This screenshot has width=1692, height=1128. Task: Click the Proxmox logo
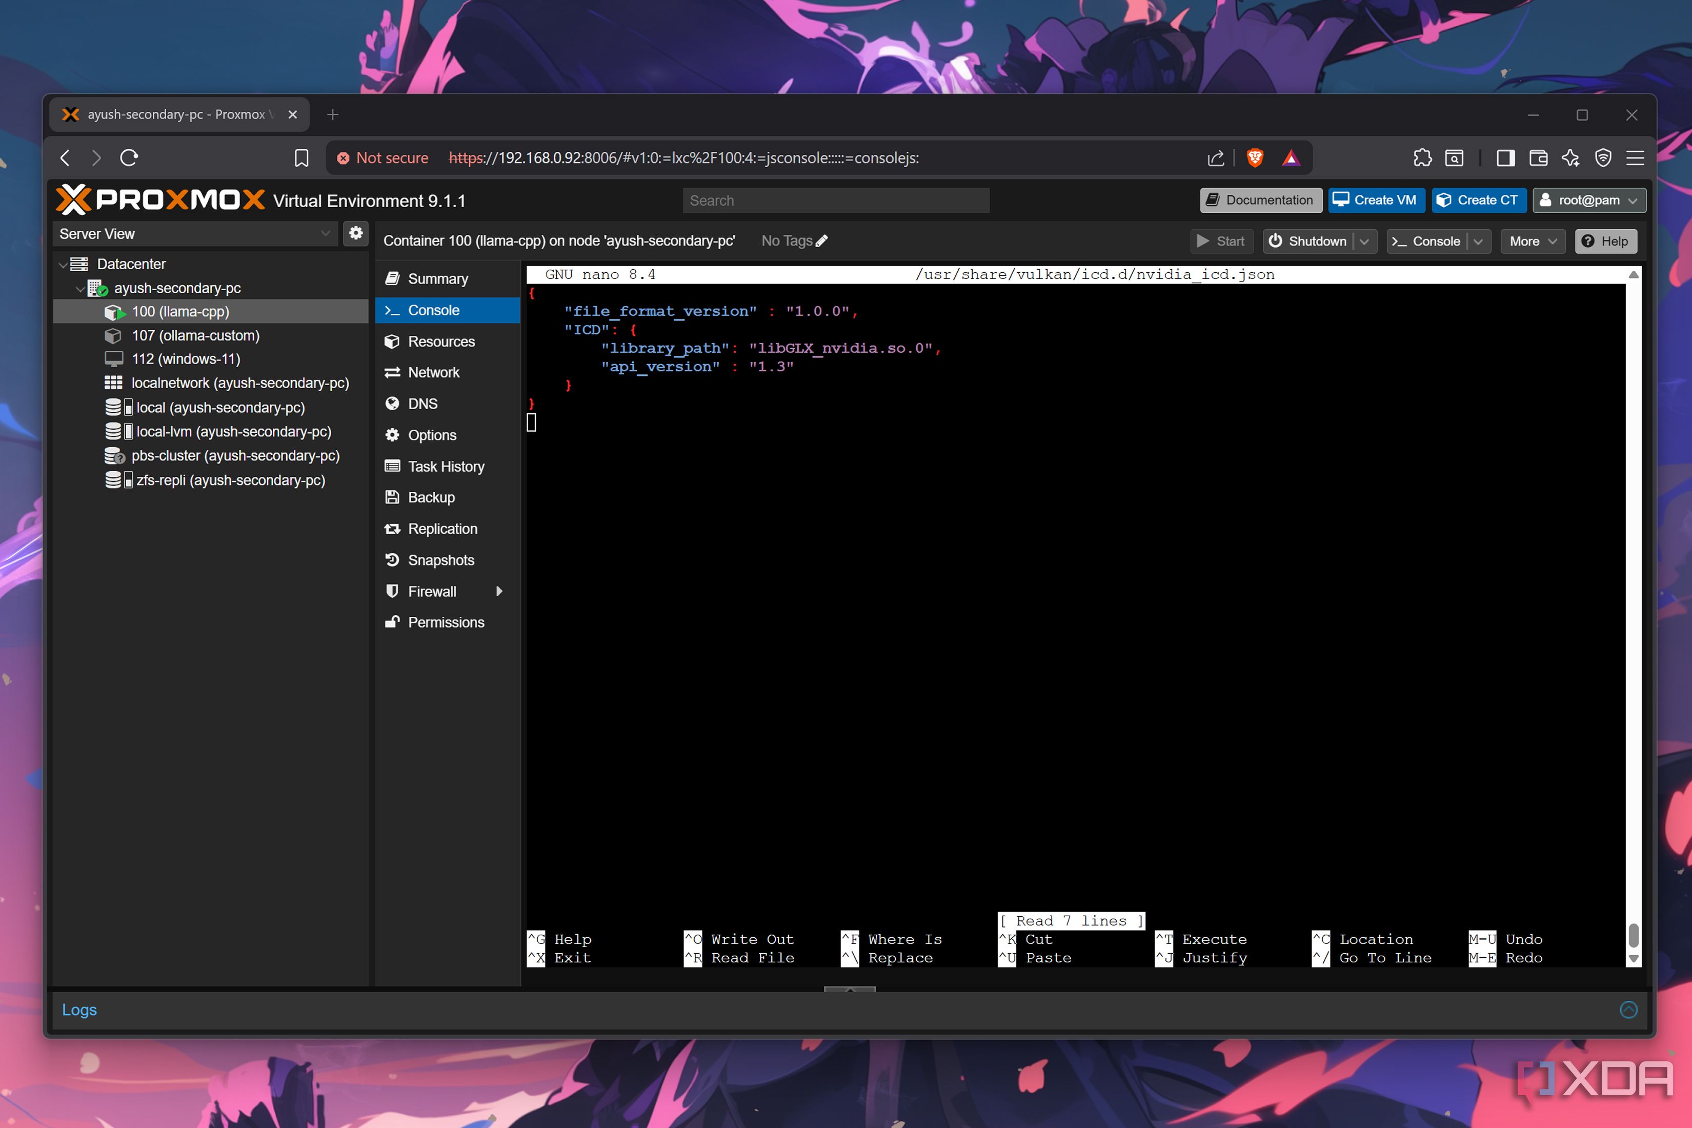coord(159,200)
